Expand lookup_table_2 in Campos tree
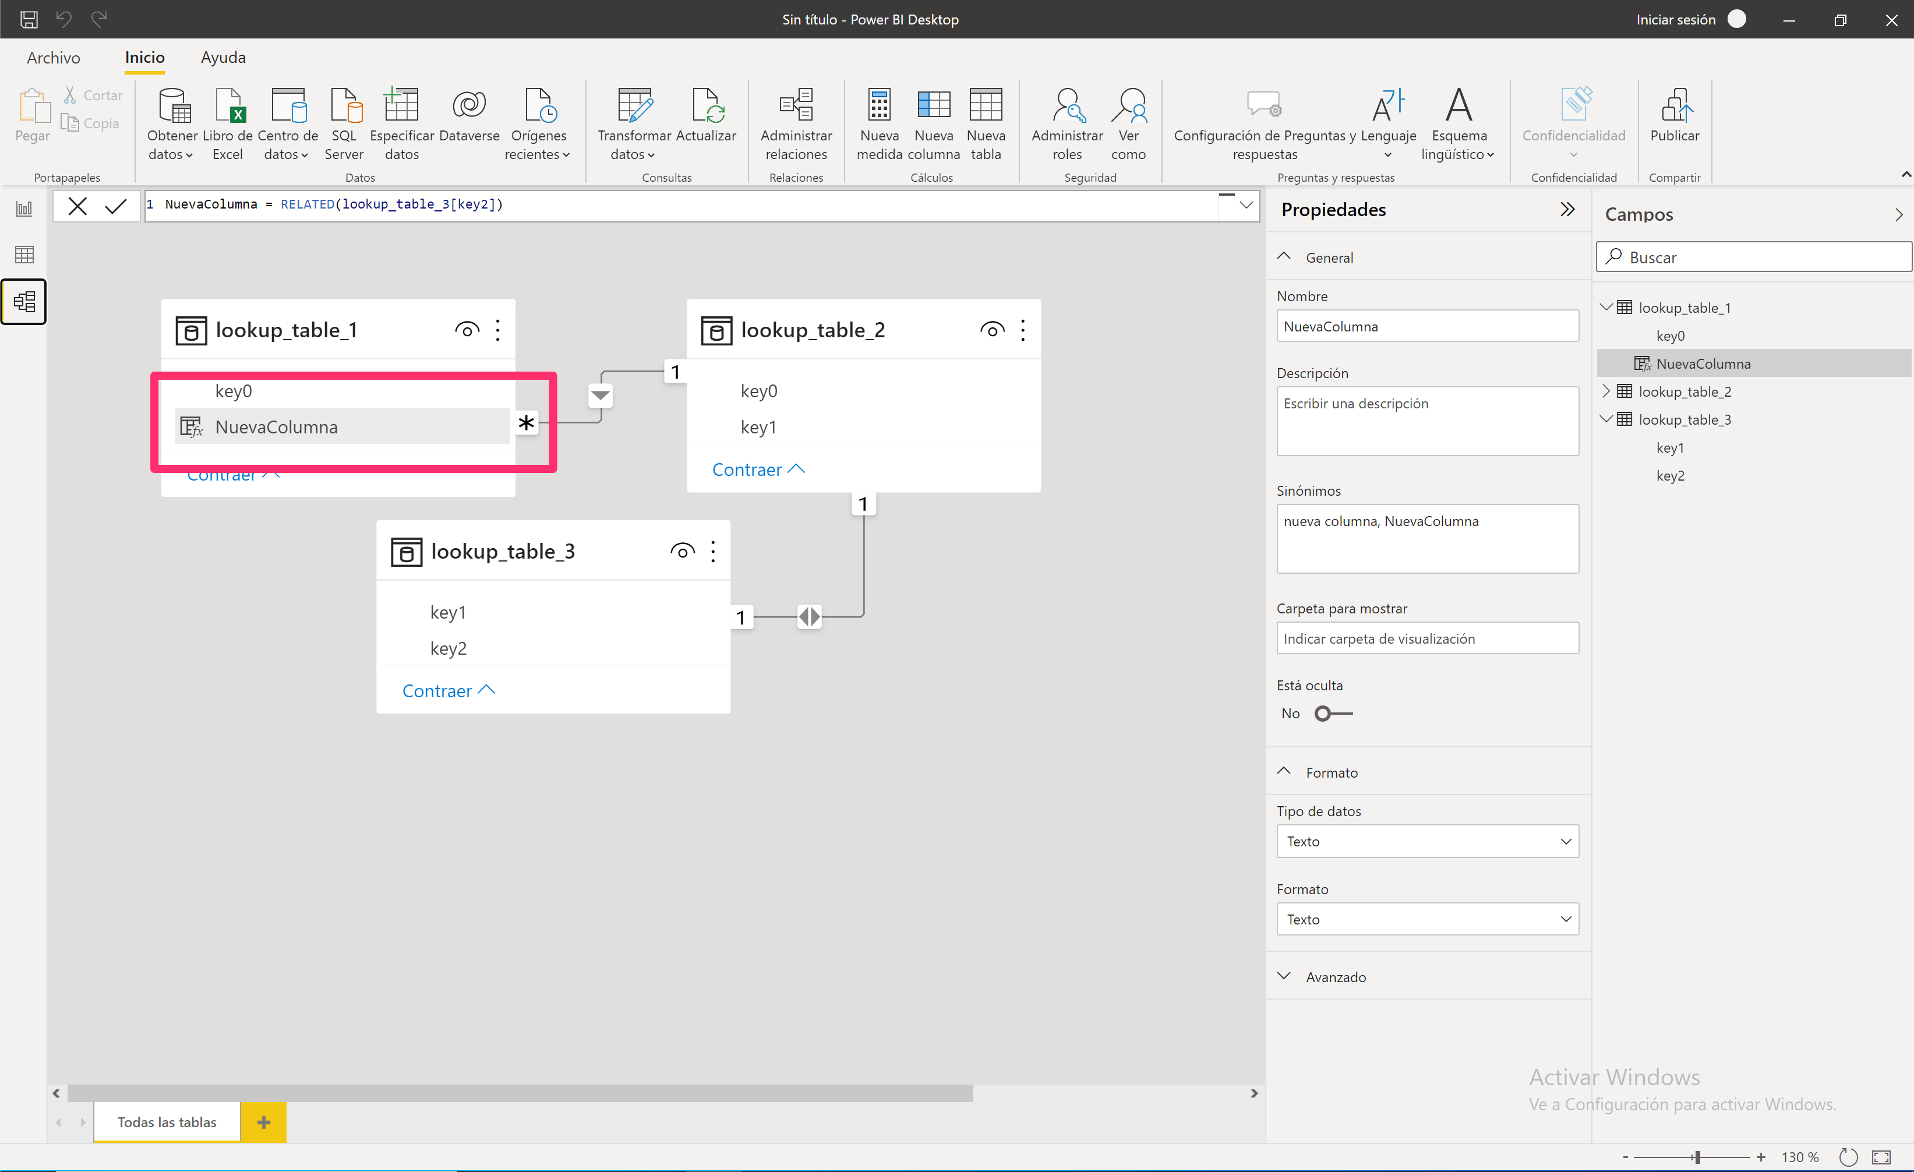1914x1172 pixels. [x=1606, y=391]
